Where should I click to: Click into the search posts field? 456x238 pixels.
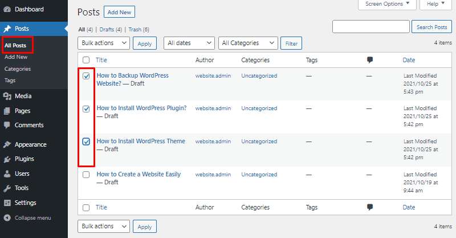click(371, 27)
